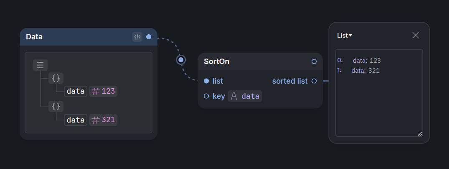449x169 pixels.
Task: Click the text type icon beside key data
Action: click(234, 96)
